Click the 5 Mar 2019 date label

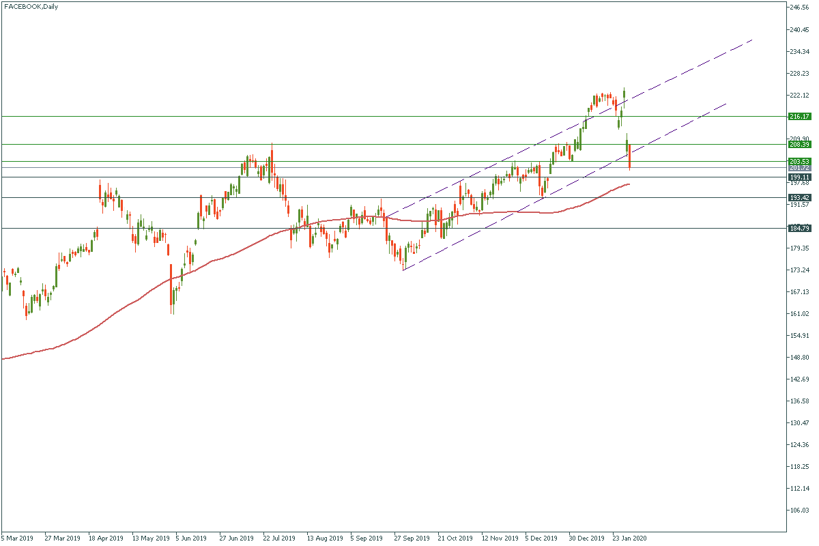point(18,538)
